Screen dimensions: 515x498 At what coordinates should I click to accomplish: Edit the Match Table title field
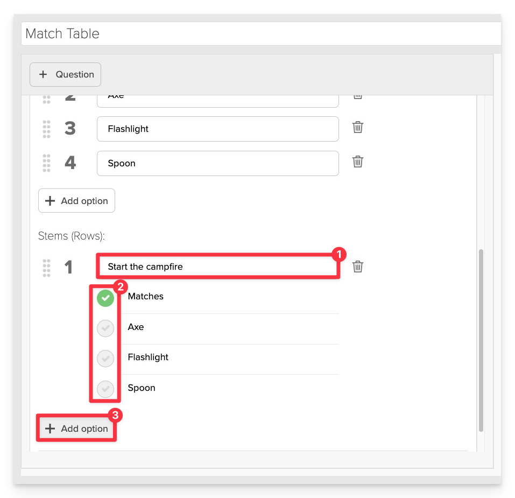[261, 33]
